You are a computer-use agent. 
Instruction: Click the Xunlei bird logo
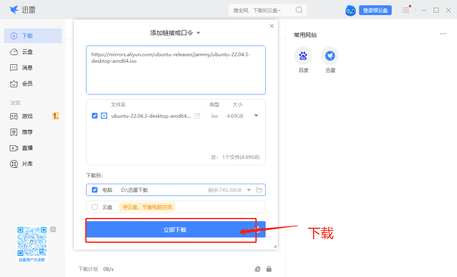[x=14, y=10]
